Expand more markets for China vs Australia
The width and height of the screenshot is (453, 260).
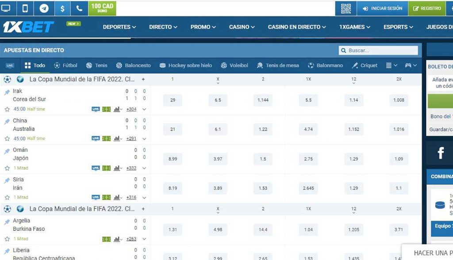(x=144, y=139)
